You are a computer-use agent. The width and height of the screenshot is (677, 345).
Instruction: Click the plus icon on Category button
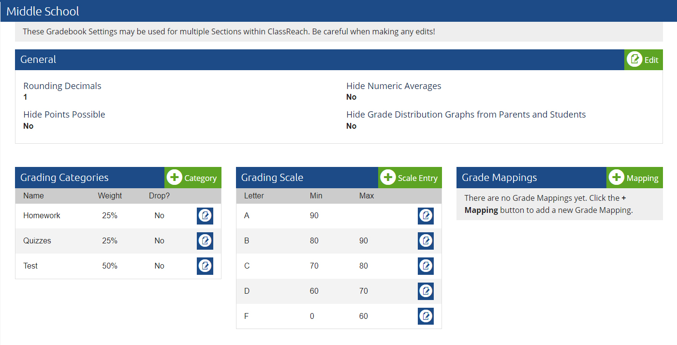(175, 177)
